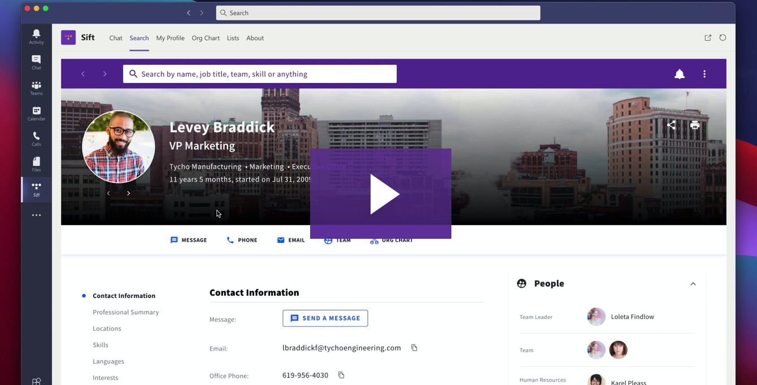Copy the office phone number

[x=341, y=375]
